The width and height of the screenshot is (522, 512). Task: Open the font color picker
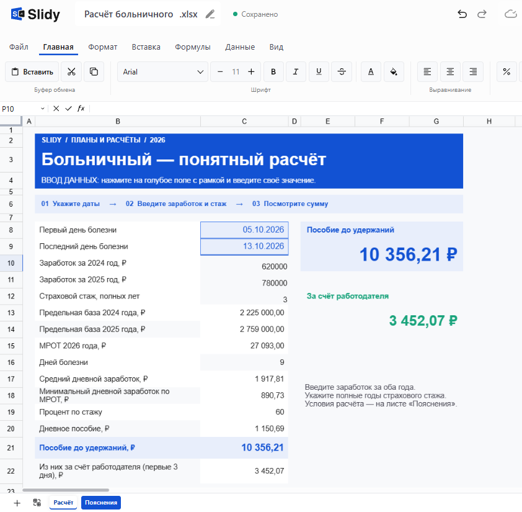[x=371, y=71]
